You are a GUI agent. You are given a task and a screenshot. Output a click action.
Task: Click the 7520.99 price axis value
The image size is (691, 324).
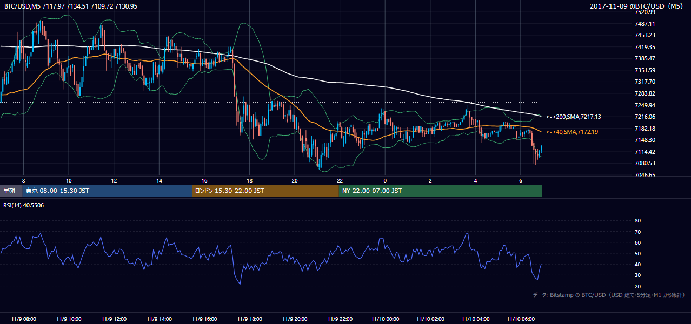645,12
